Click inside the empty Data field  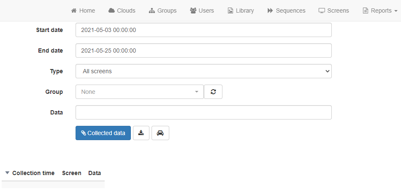[x=203, y=112]
